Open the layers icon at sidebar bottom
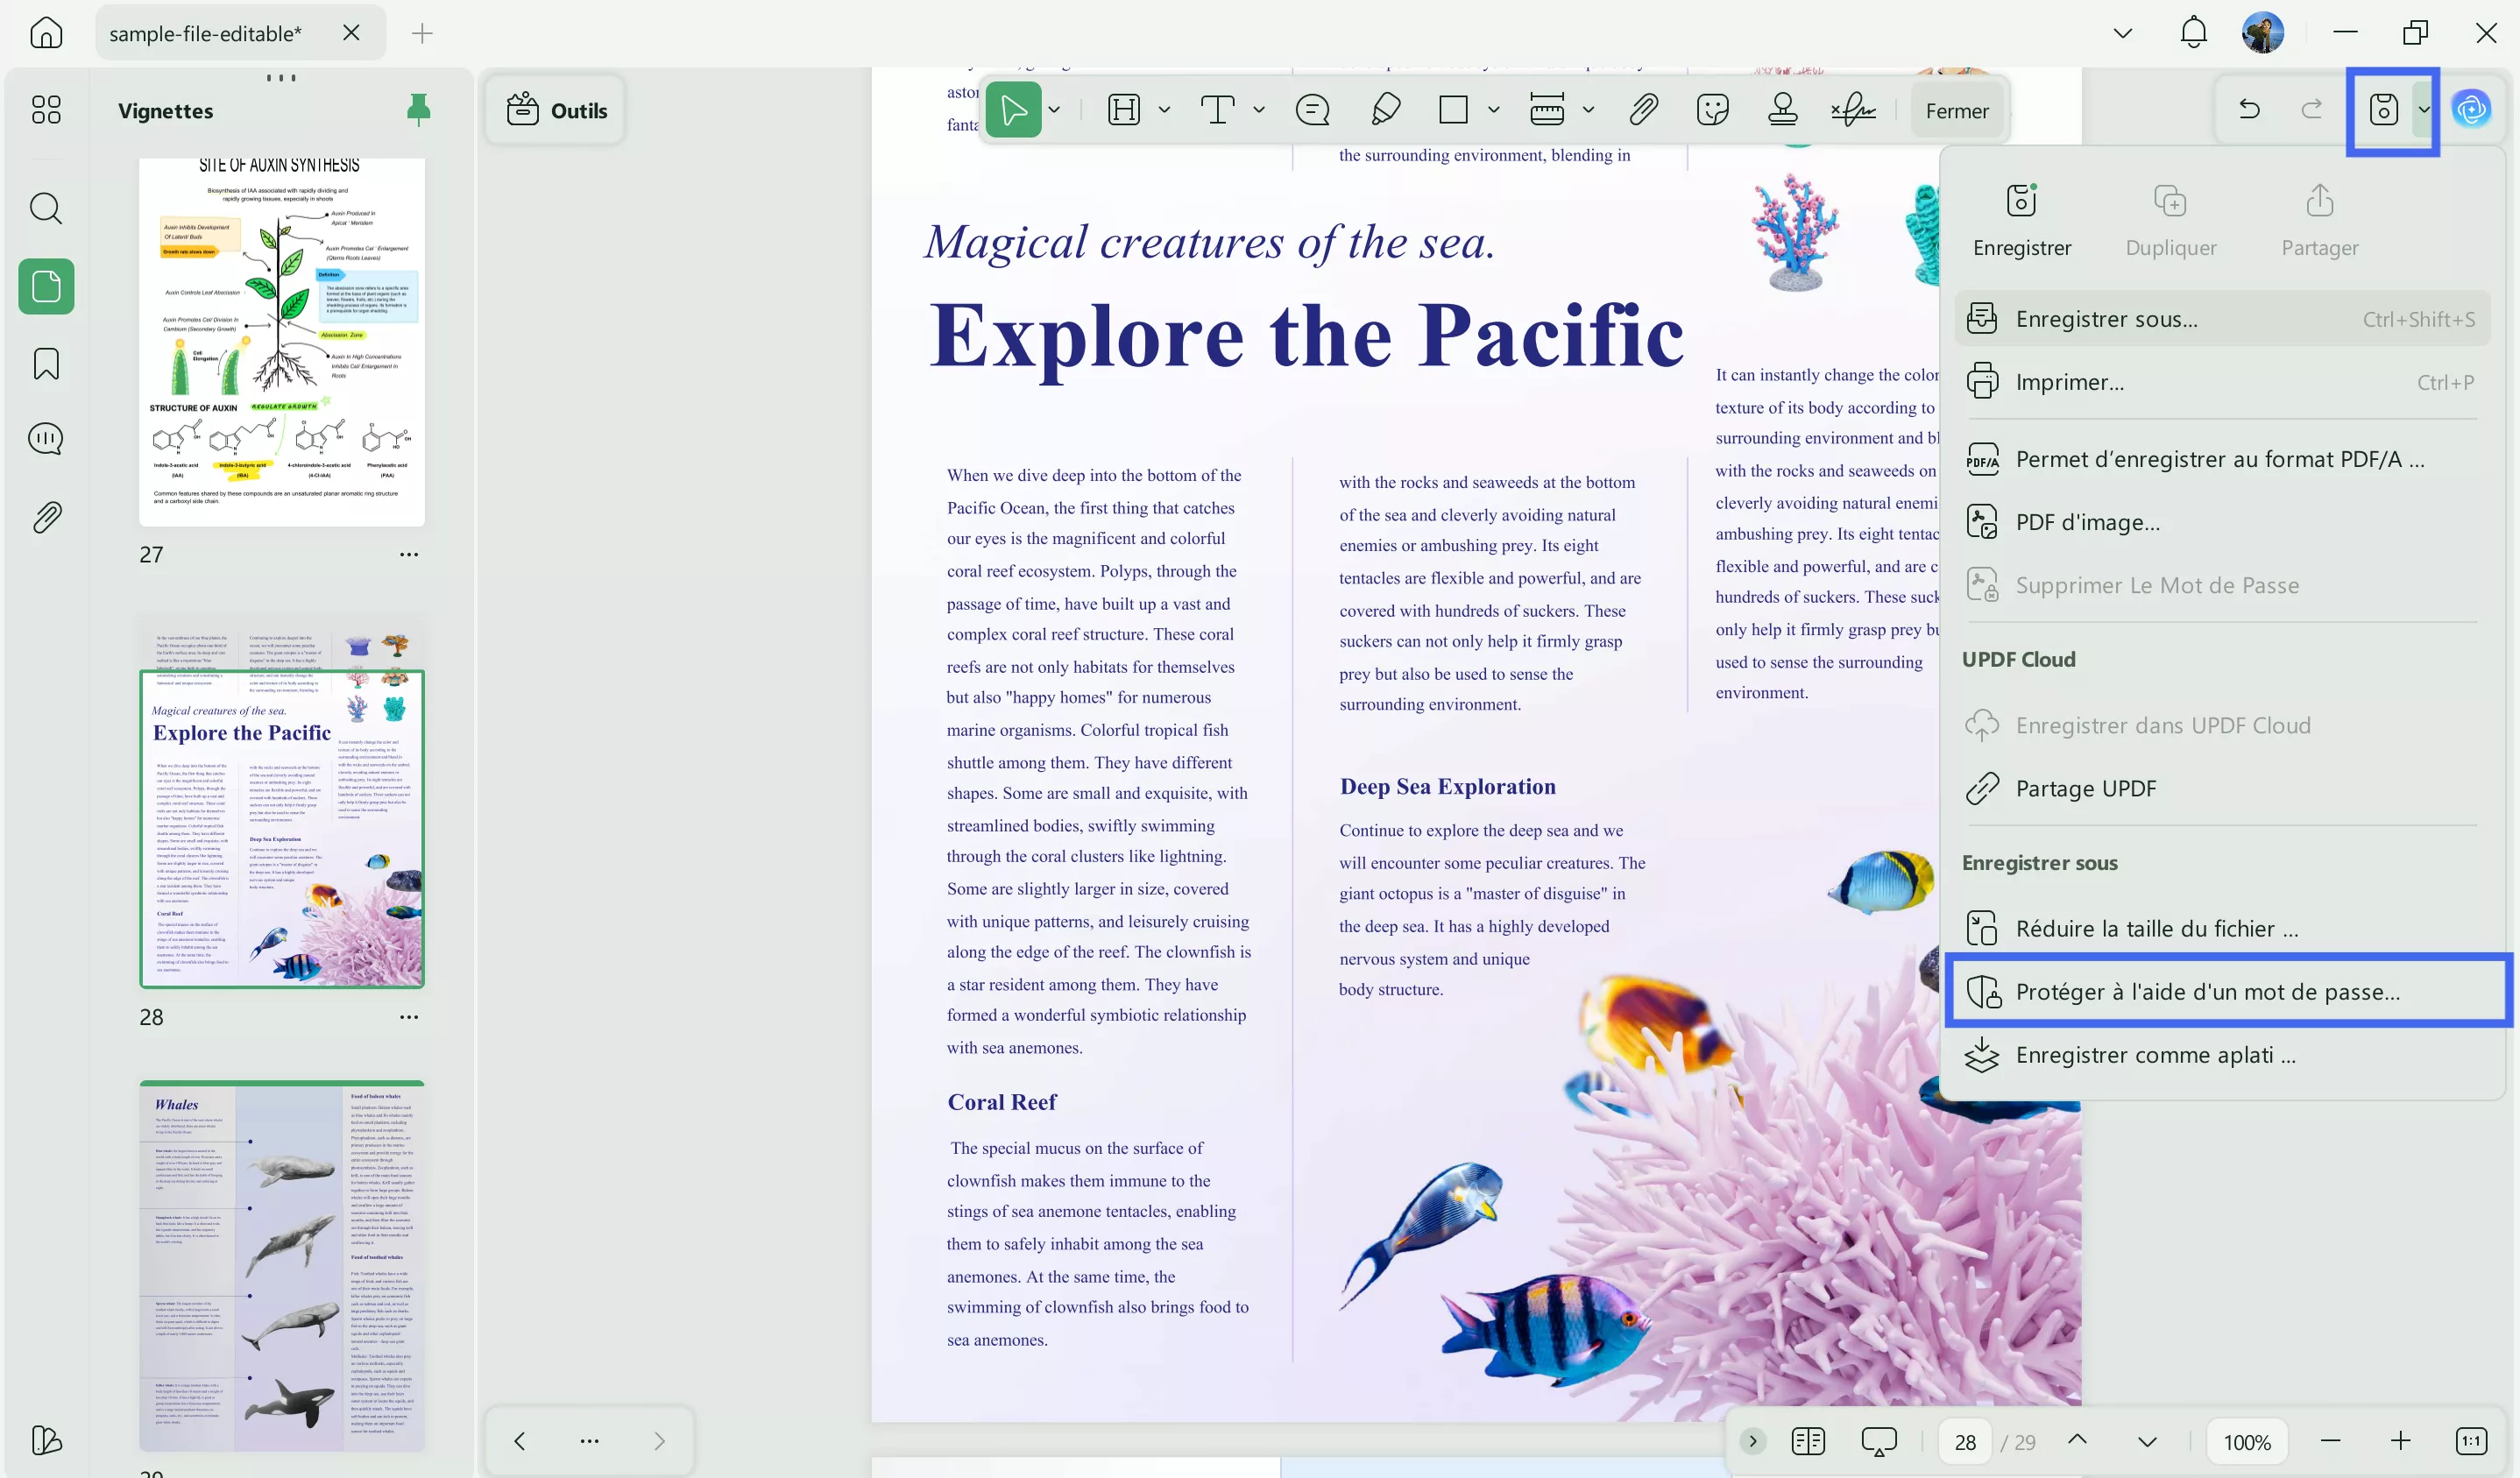The image size is (2520, 1478). [x=46, y=1440]
